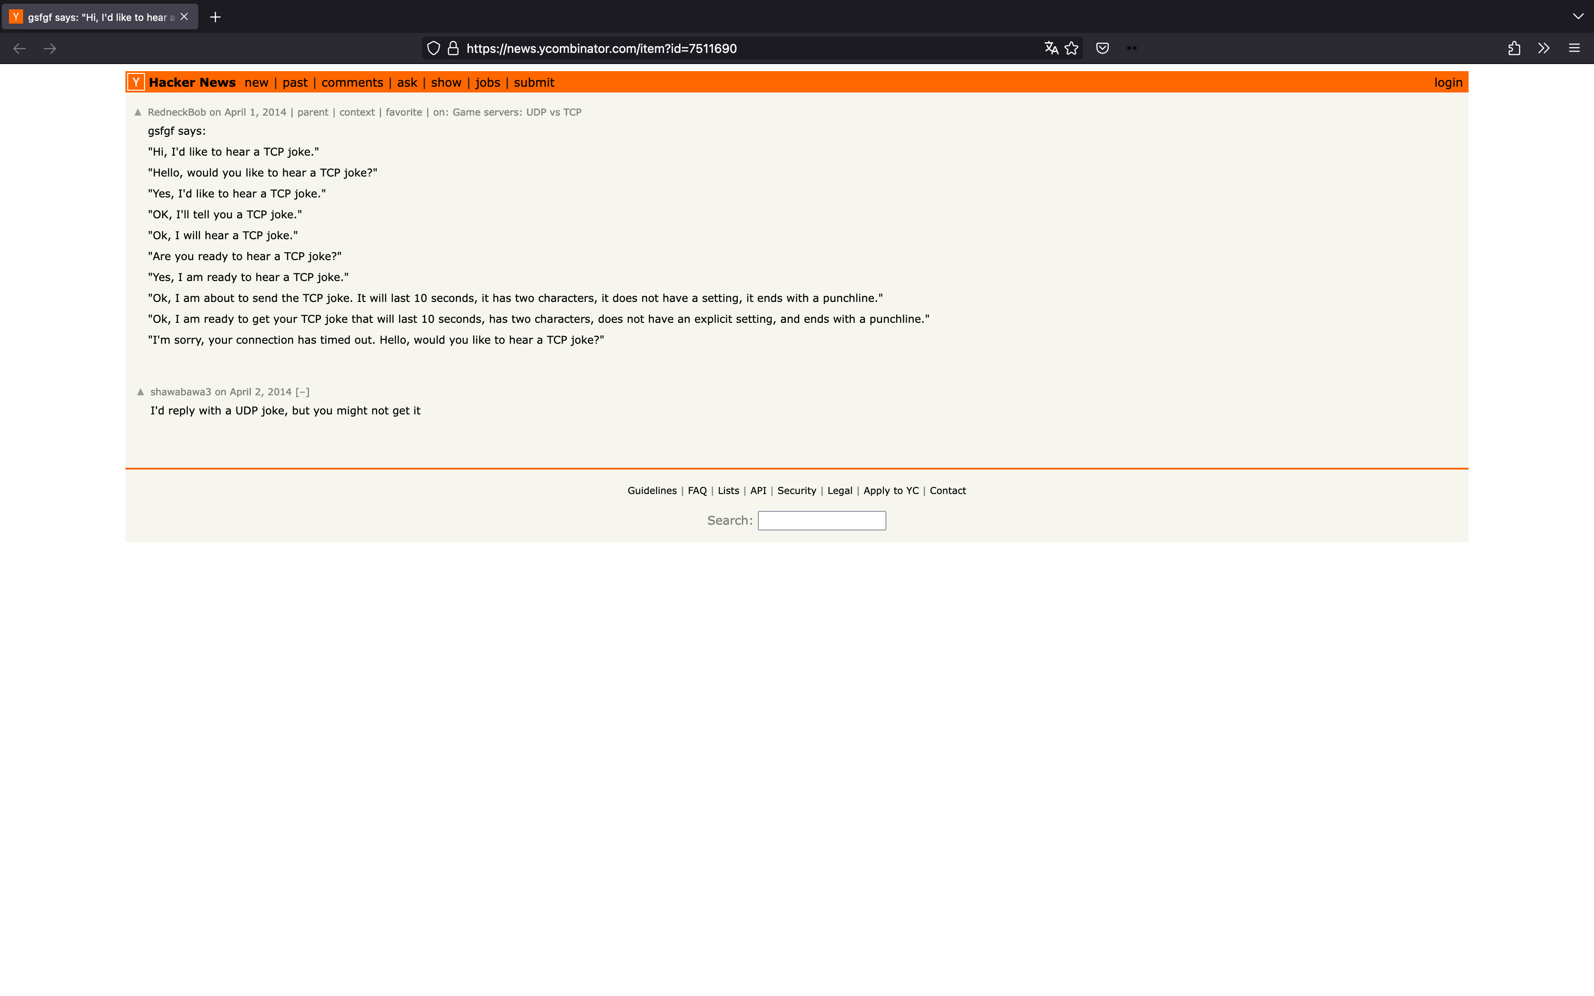
Task: Bookmark page with the star icon
Action: pyautogui.click(x=1072, y=48)
